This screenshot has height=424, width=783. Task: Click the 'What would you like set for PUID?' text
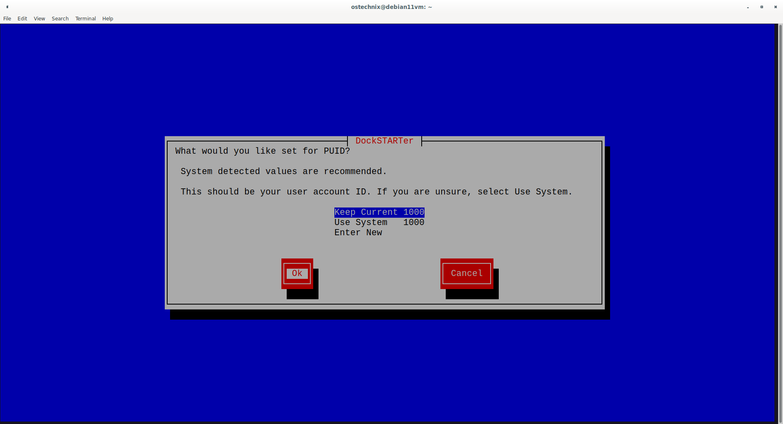(263, 151)
